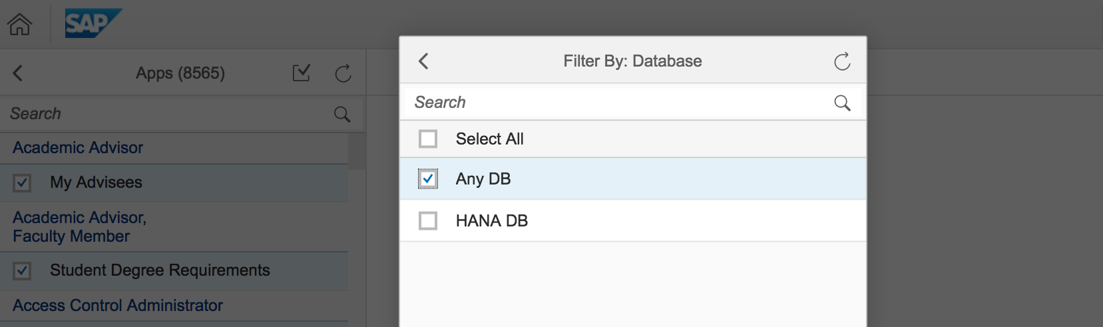Collapse the Academic Advisor, Faculty Member group

174,227
